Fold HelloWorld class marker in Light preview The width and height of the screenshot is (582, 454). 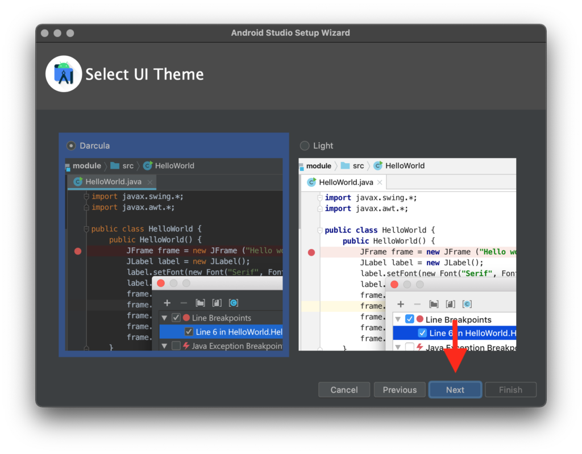click(x=320, y=230)
